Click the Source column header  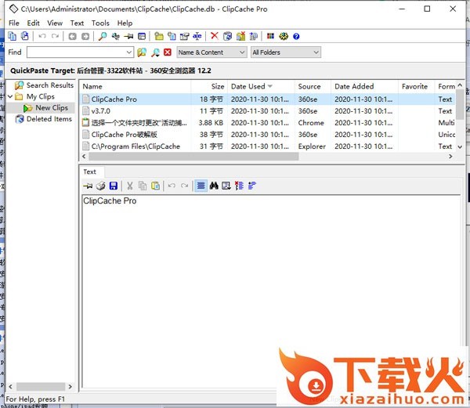pyautogui.click(x=313, y=87)
